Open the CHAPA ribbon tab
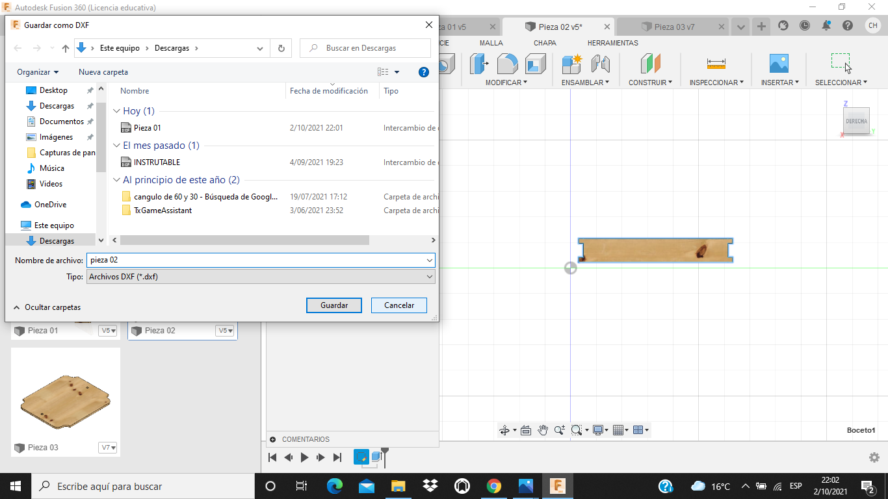 click(x=545, y=43)
